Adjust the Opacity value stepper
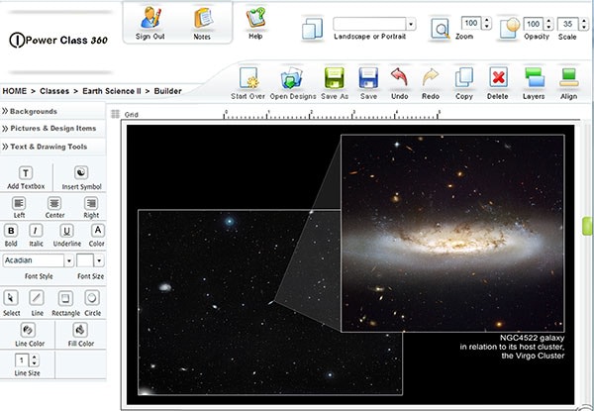This screenshot has width=594, height=411. [548, 24]
